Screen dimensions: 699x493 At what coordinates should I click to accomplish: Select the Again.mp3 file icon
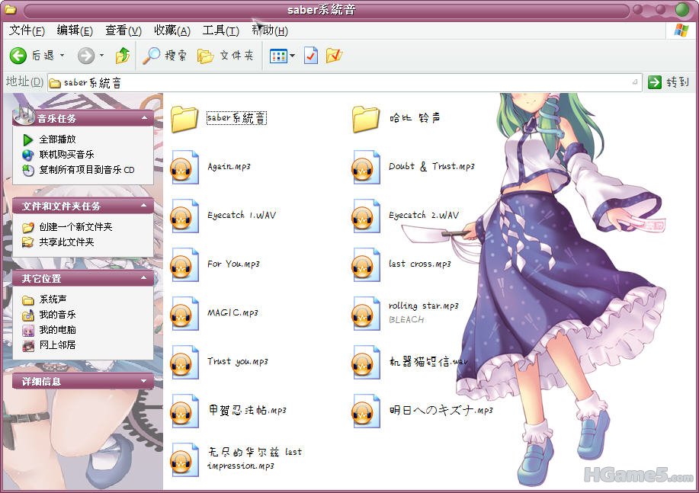pos(185,167)
